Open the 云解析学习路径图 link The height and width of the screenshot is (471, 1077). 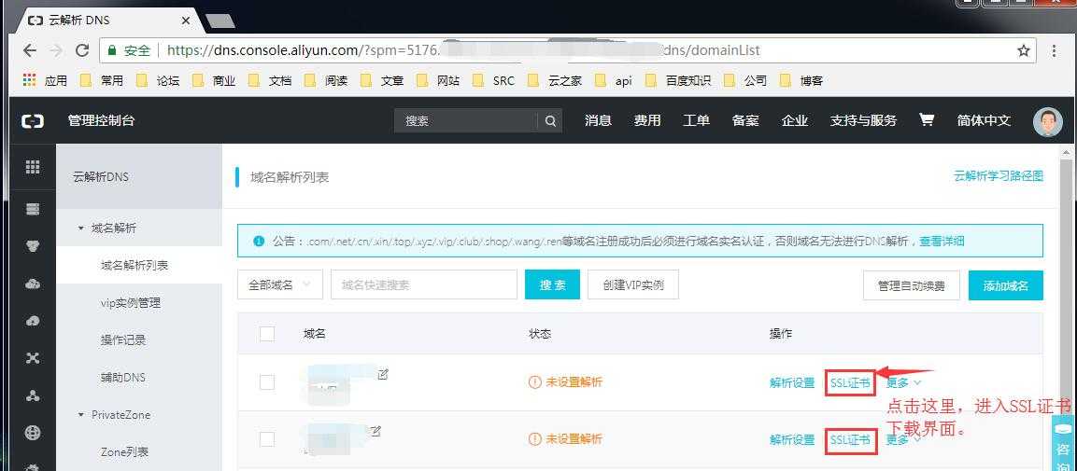coord(999,176)
